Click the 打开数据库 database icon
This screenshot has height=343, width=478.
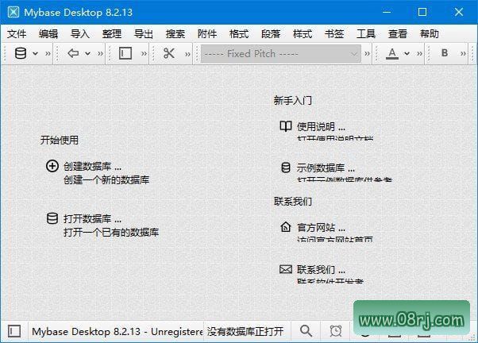click(52, 218)
